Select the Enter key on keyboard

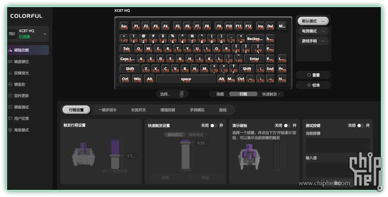254,59
